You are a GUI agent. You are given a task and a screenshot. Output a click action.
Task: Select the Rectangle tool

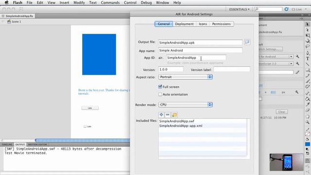[308, 70]
